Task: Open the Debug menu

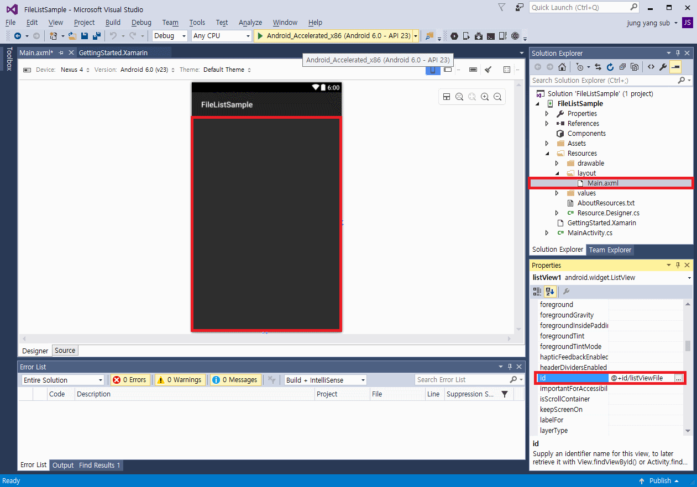Action: tap(142, 22)
